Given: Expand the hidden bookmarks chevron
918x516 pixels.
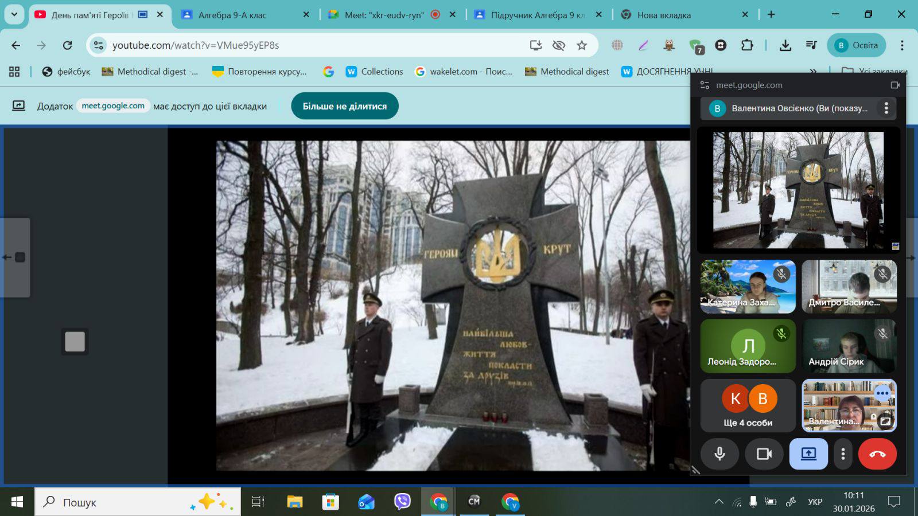Looking at the screenshot, I should pyautogui.click(x=813, y=72).
